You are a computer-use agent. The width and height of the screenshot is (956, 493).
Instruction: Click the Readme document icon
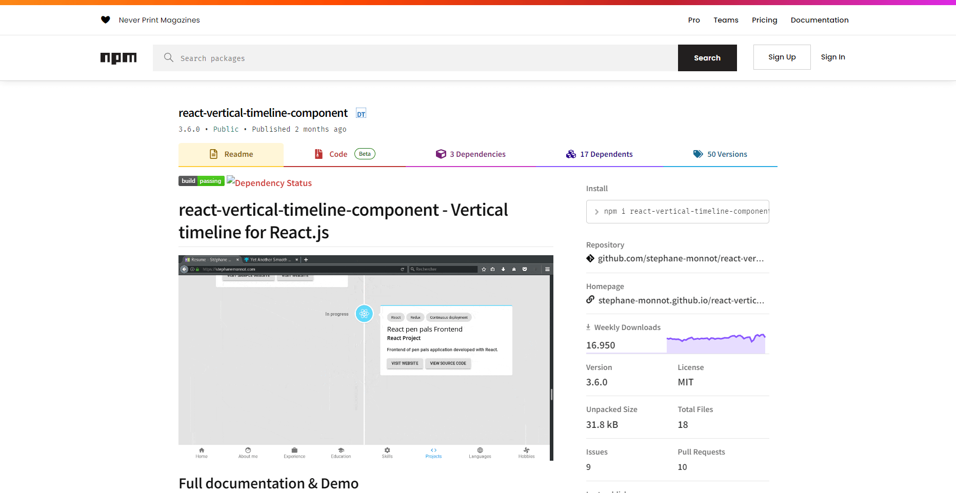(214, 154)
